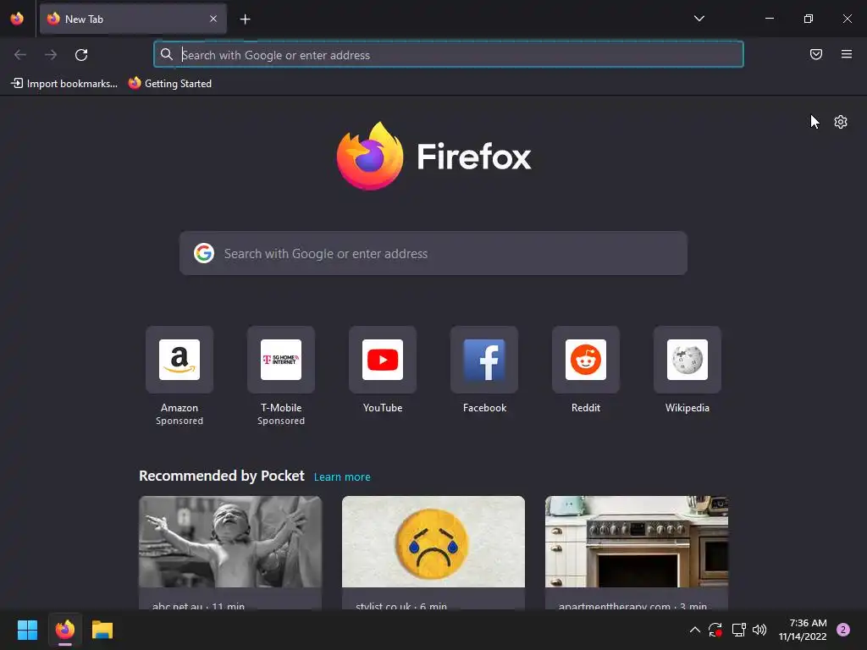This screenshot has width=867, height=650.
Task: Open File Explorer from the taskbar
Action: coord(102,630)
